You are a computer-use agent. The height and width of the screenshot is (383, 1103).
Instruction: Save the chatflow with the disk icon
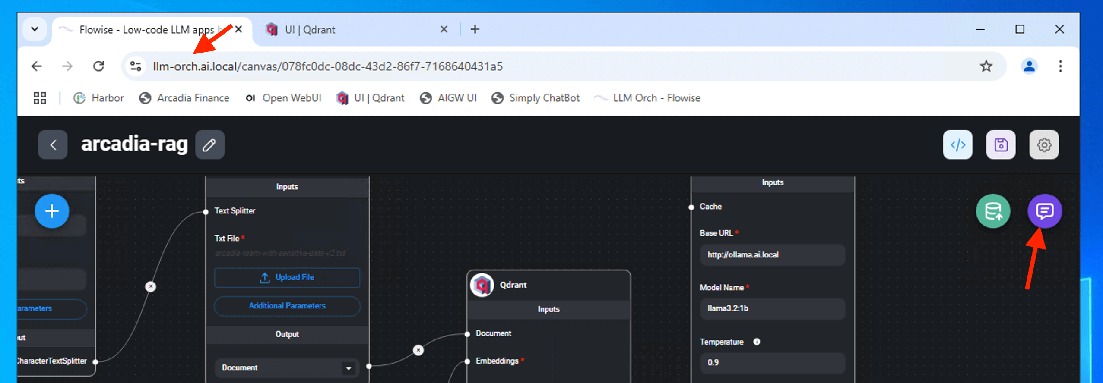point(1001,144)
